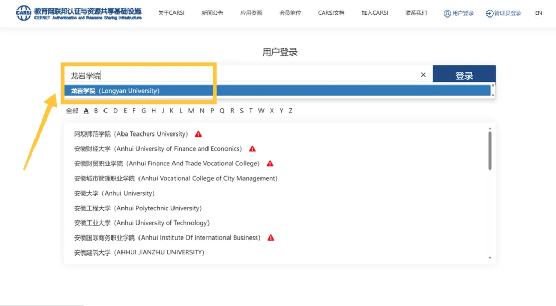Click the university list up scroll arrow
The image size is (556, 306).
(490, 128)
